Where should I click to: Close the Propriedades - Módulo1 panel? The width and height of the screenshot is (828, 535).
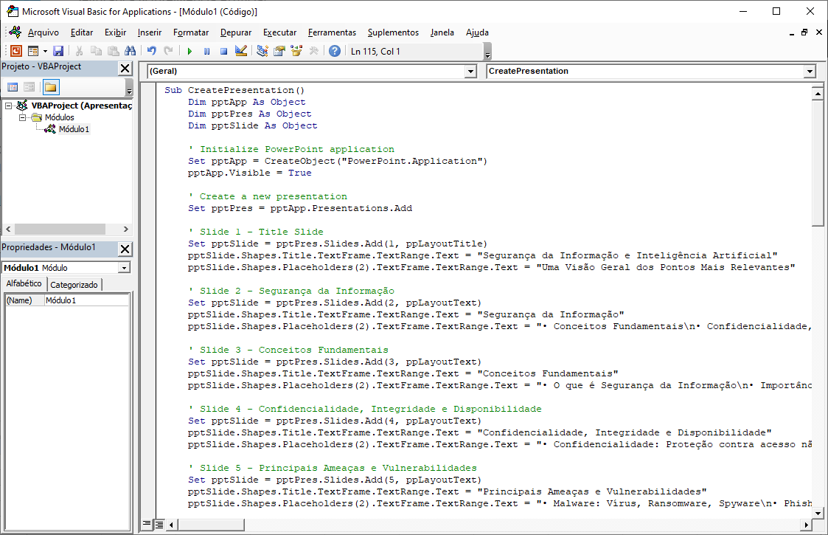(x=125, y=249)
